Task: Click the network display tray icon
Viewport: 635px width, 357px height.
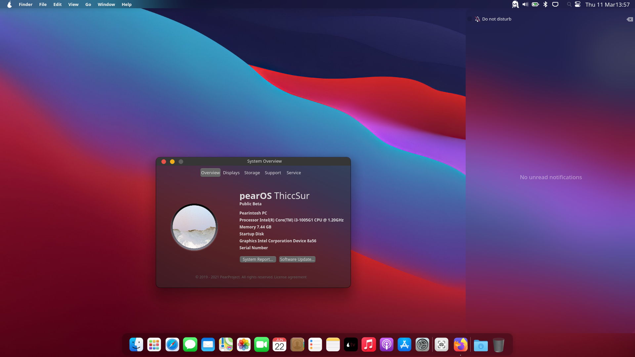Action: point(555,4)
